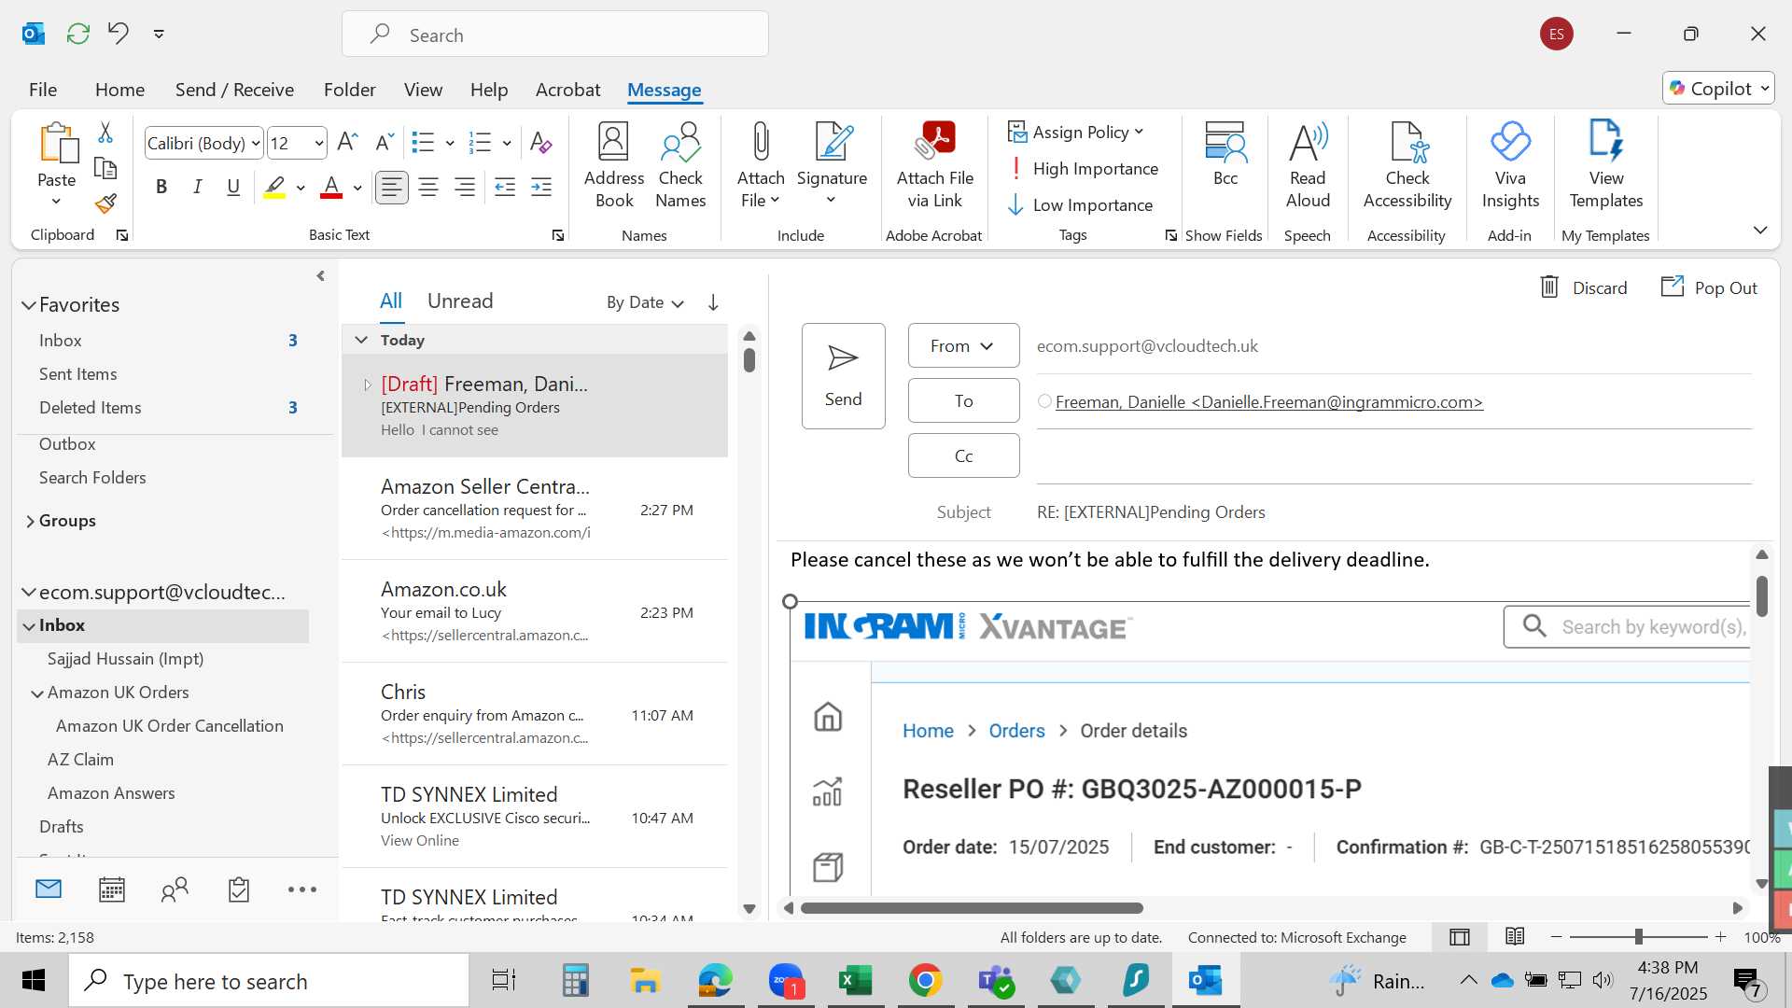This screenshot has width=1792, height=1008.
Task: Open the File menu
Action: tap(43, 90)
